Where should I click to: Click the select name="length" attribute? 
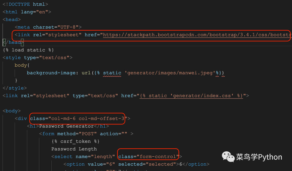point(95,156)
